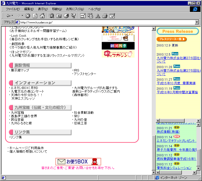Click the title bar window icon
Viewport: 202px width, 181px height.
tap(3, 3)
